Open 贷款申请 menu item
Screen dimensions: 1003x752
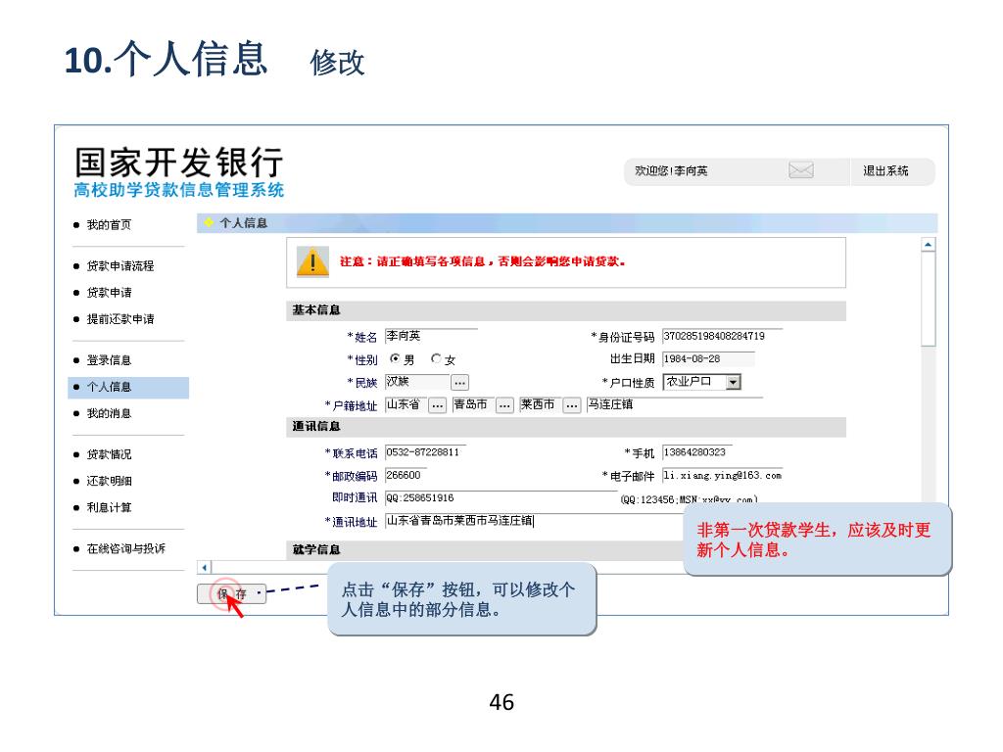109,293
